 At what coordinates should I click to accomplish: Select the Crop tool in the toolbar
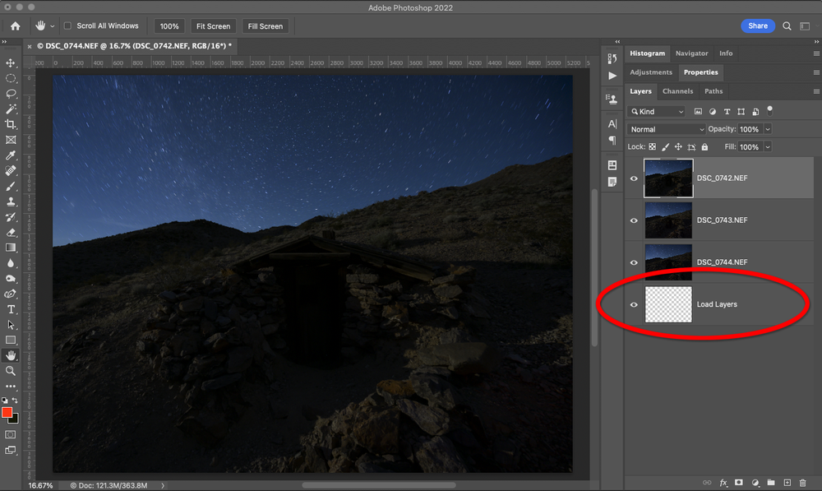[11, 124]
